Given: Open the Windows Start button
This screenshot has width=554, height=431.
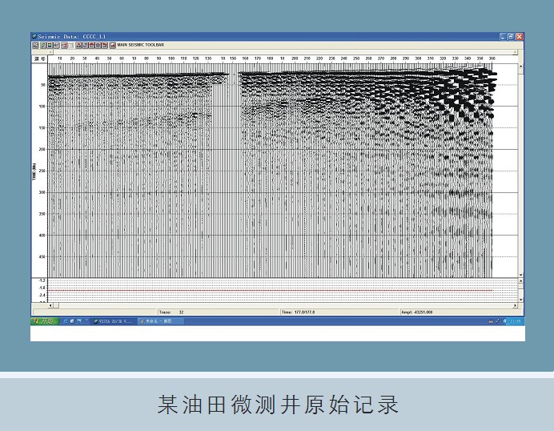Looking at the screenshot, I should [x=45, y=320].
